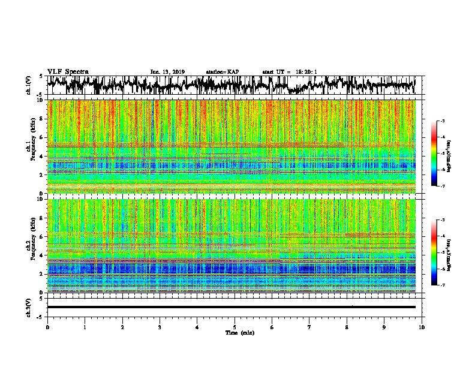The height and width of the screenshot is (367, 475).
Task: Click the "Time (min)" x-axis label
Action: point(240,333)
